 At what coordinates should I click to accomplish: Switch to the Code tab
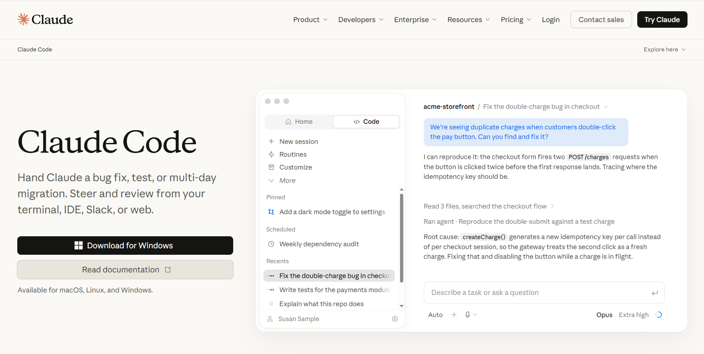(366, 122)
